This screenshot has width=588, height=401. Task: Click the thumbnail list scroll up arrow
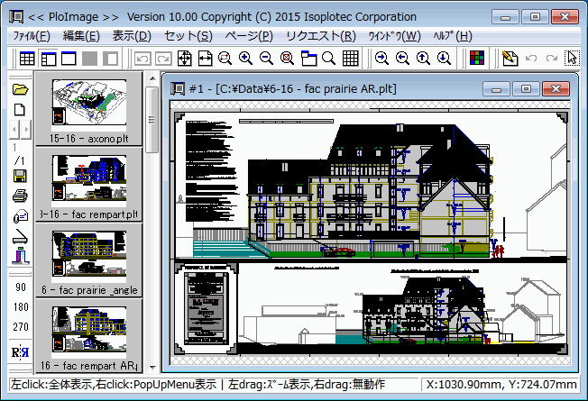152,78
